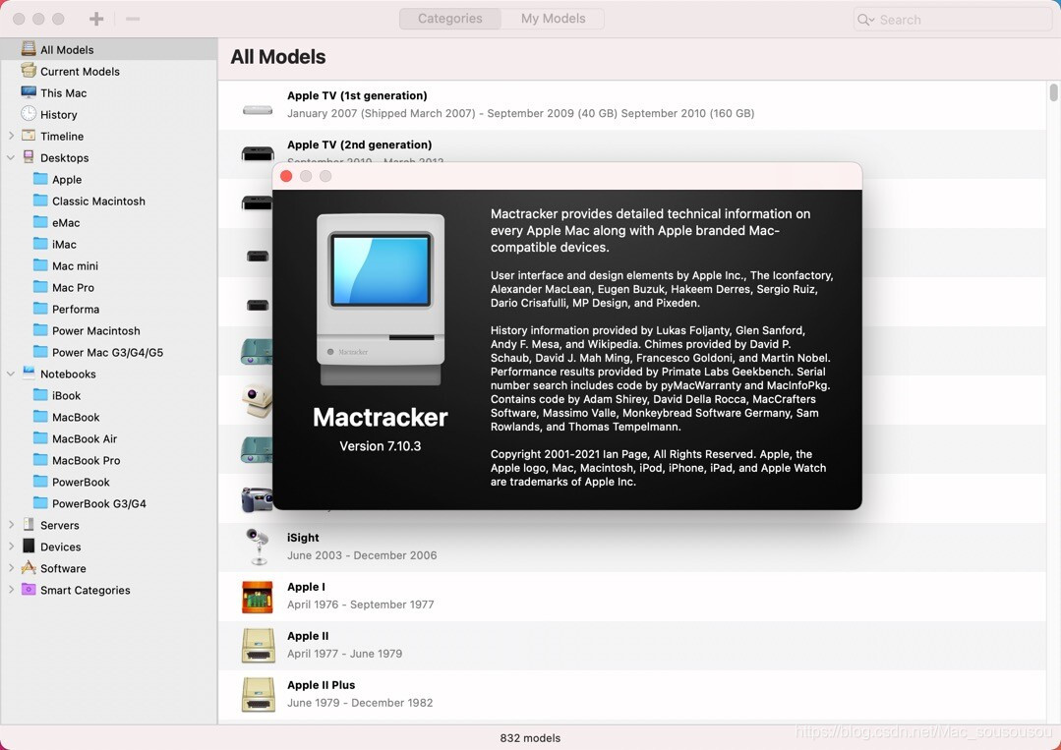Select Mac Pro in sidebar

[73, 287]
